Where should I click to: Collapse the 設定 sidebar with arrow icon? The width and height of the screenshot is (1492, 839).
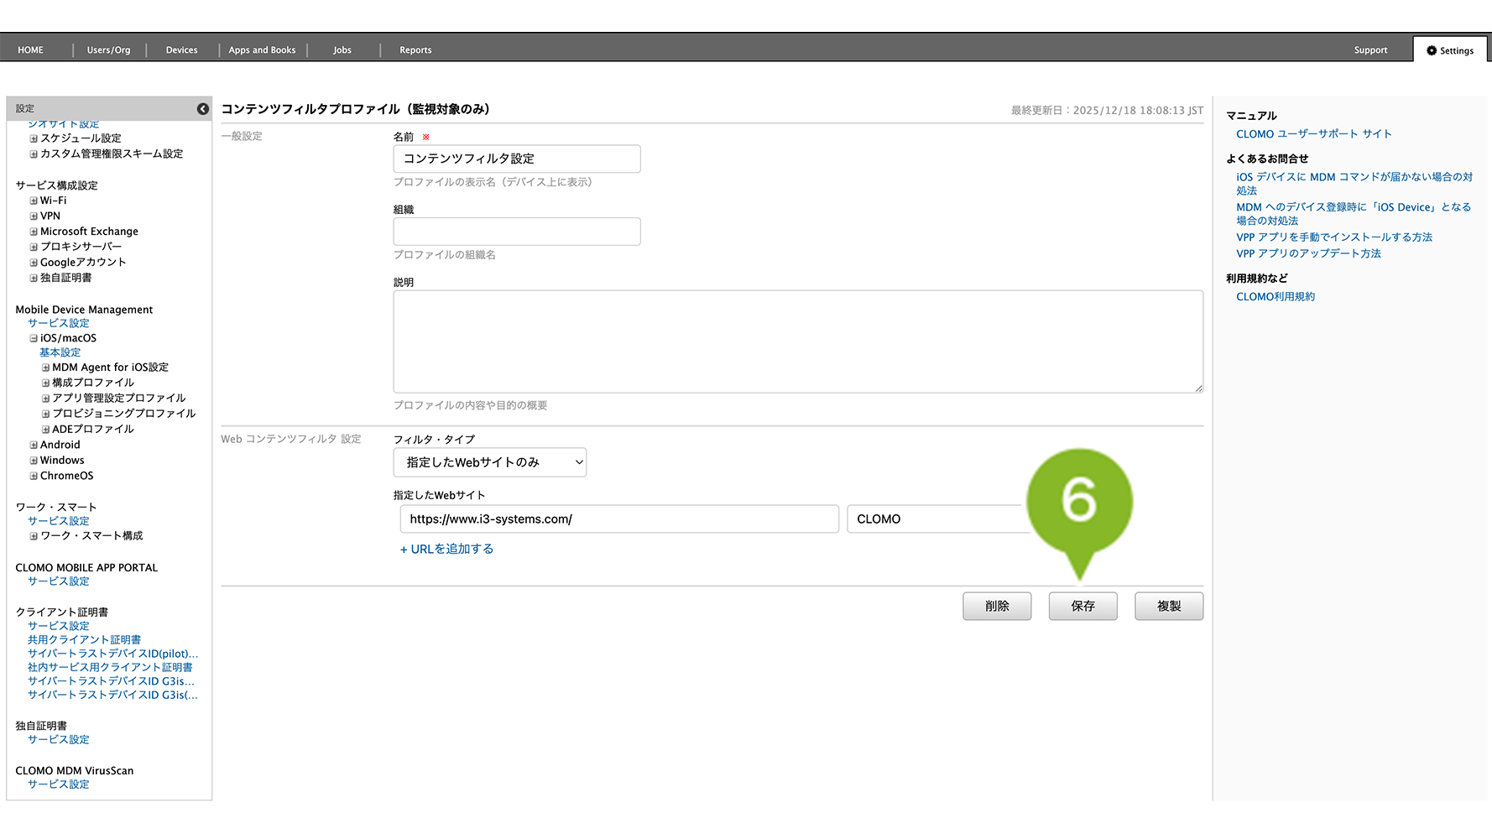click(x=202, y=109)
